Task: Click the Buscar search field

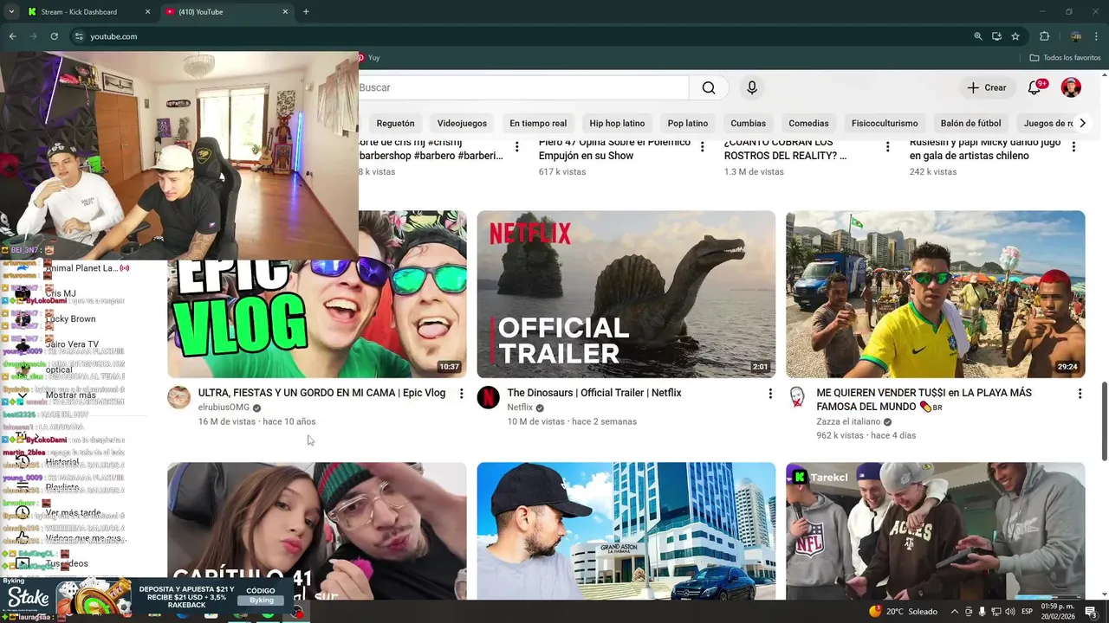Action: [x=523, y=87]
